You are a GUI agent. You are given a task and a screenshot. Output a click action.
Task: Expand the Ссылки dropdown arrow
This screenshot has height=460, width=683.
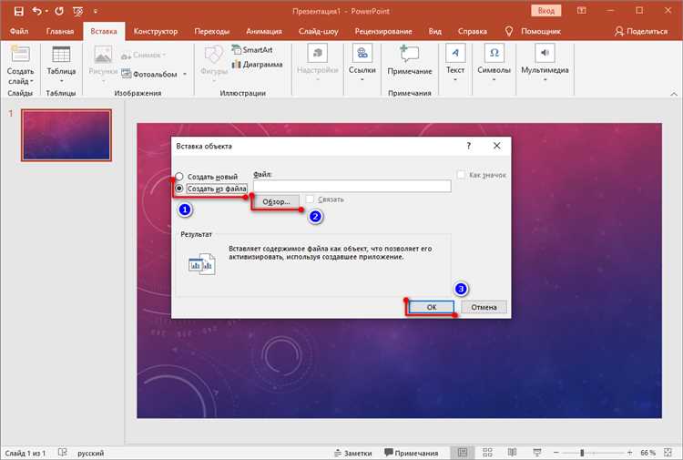point(362,80)
